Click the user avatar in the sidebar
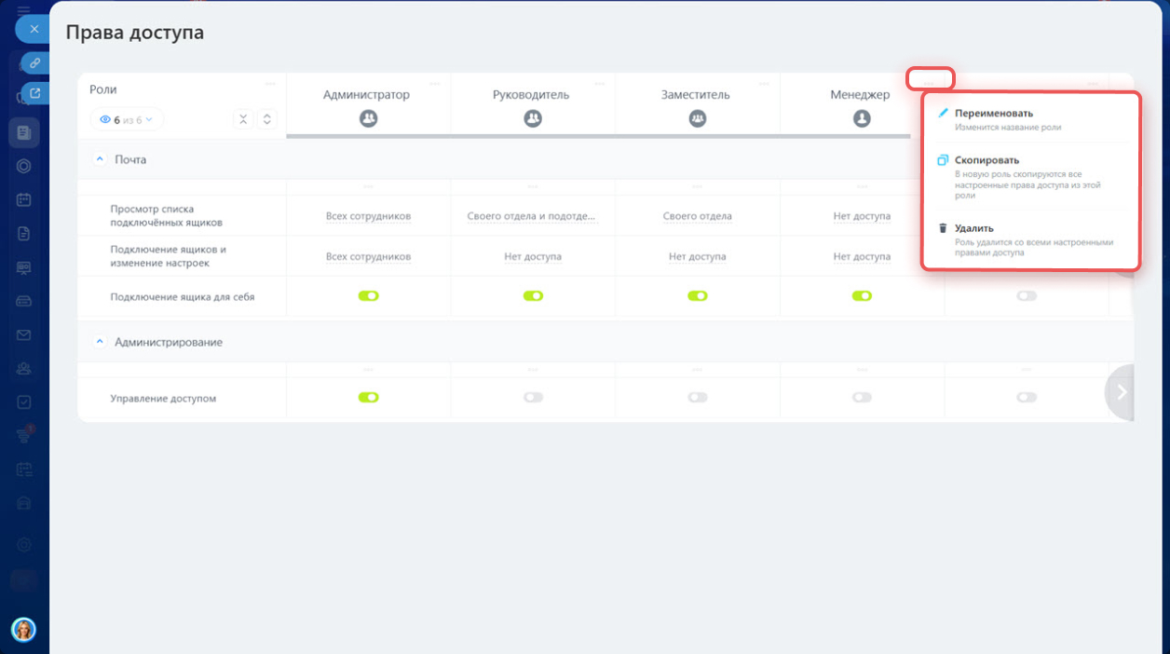1170x654 pixels. [23, 630]
